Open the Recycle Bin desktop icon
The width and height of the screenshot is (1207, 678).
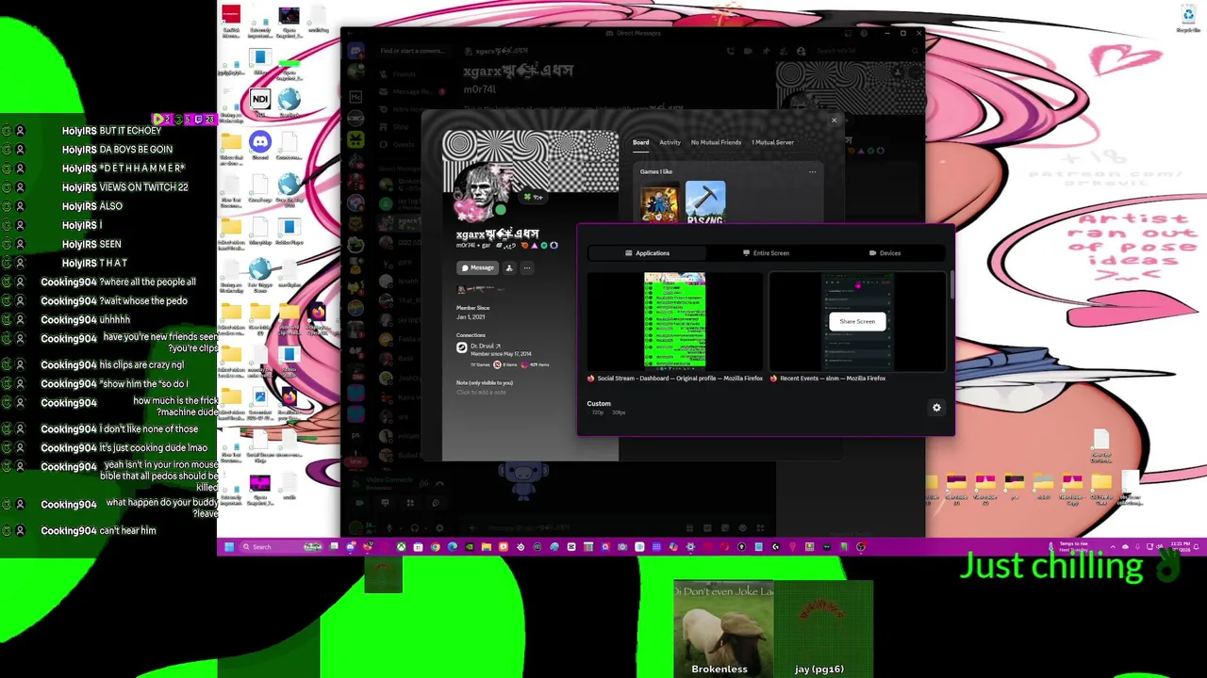[x=1188, y=18]
